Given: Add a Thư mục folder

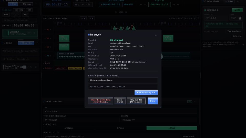Looking at the screenshot, I should 26,4.
